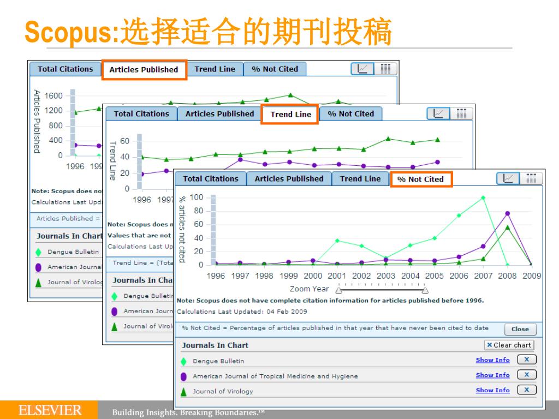Image resolution: width=559 pixels, height=419 pixels.
Task: Click the Close button for definition bar
Action: coord(520,329)
